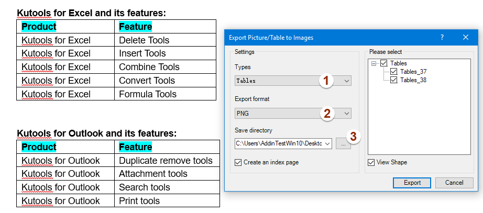Open the Types dropdown
Screen dimensions: 483x213
(x=346, y=81)
